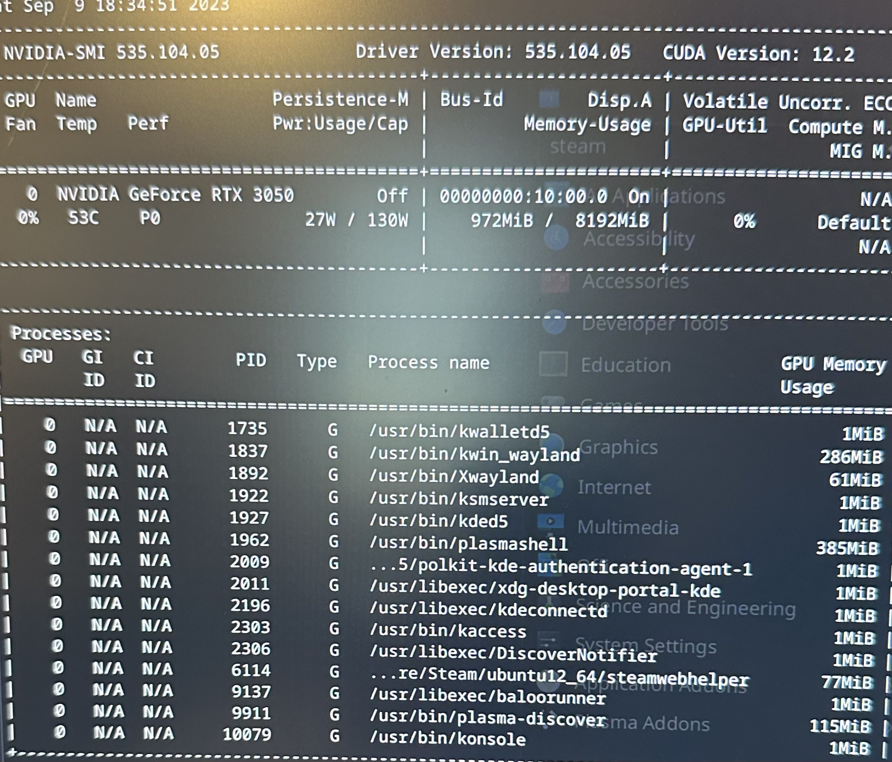Click the Education category icon

[x=553, y=364]
